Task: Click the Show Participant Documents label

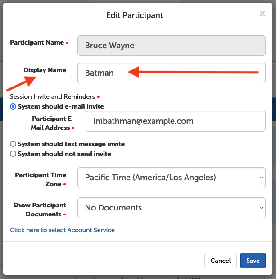Action: 39,210
